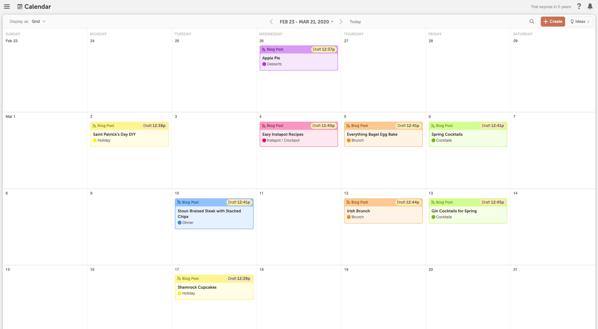Open the Gin Cocktails for Spring post
The image size is (598, 329).
point(454,211)
